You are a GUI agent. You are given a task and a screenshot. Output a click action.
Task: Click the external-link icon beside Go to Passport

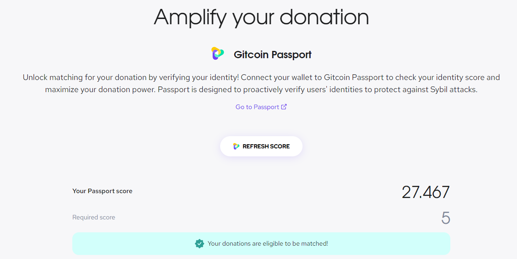284,107
